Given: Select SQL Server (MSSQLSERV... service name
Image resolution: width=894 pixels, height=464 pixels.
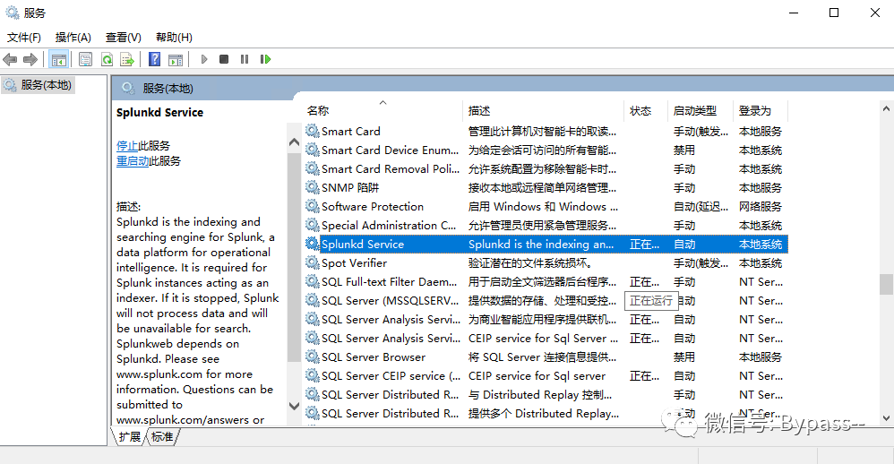Looking at the screenshot, I should coord(390,300).
